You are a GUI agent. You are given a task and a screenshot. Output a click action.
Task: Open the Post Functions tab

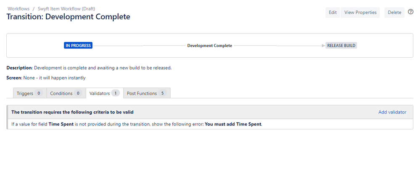coord(147,93)
